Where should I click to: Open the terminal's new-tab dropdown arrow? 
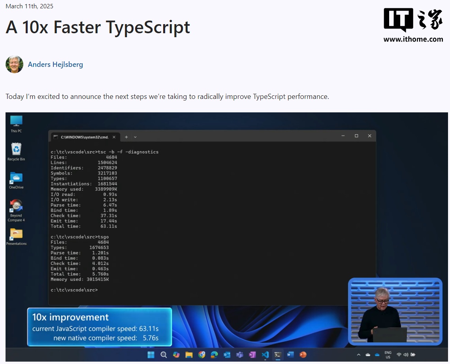tap(135, 136)
